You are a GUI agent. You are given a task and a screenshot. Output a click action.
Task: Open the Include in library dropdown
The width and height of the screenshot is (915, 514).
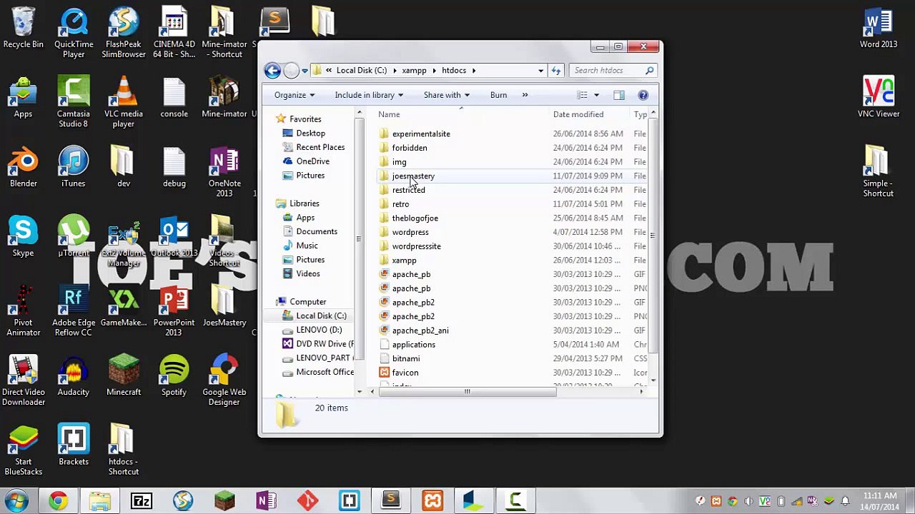[x=369, y=95]
